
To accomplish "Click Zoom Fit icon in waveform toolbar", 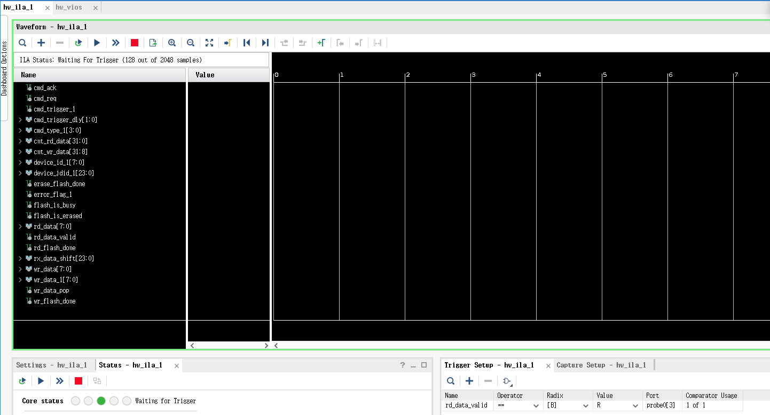I will point(209,43).
